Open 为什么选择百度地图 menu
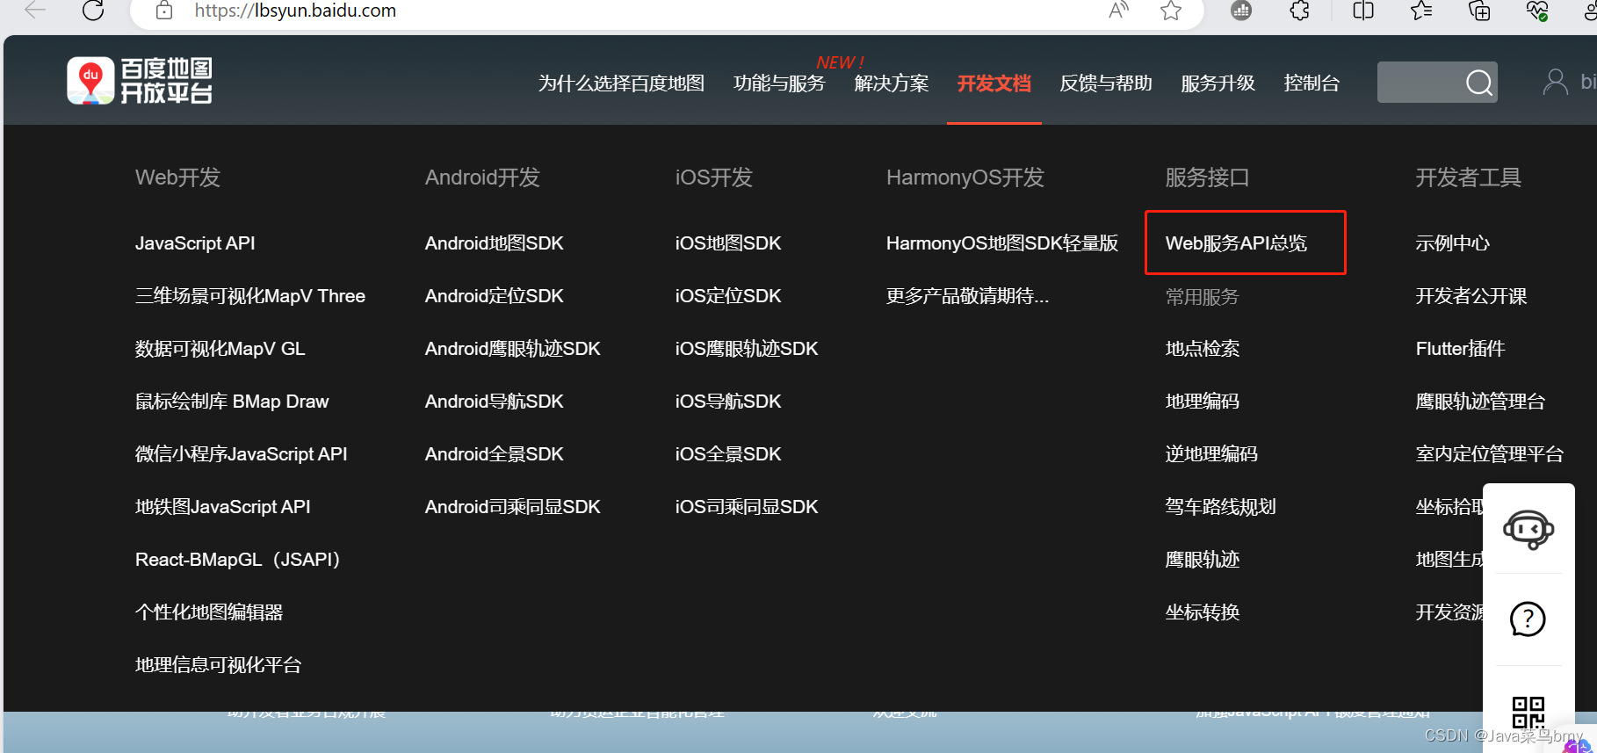 click(621, 83)
